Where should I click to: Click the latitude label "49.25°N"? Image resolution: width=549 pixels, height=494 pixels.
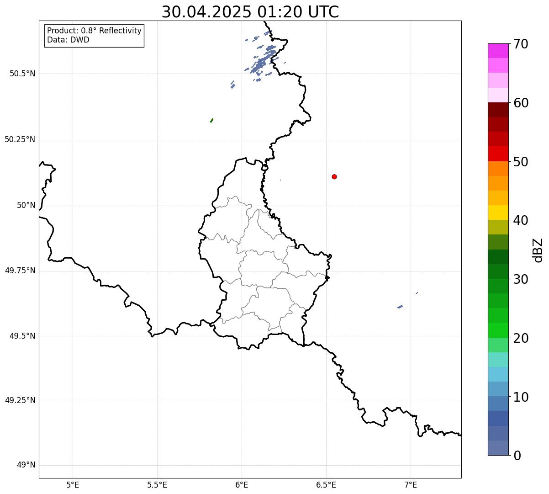point(20,401)
